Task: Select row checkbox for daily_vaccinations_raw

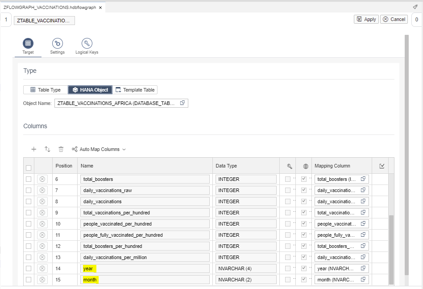Action: pos(29,190)
